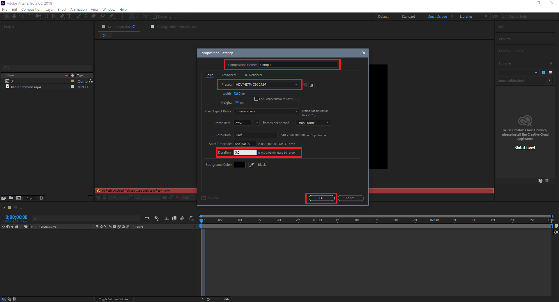Select the Rotation tool
The width and height of the screenshot is (559, 302).
point(31,16)
